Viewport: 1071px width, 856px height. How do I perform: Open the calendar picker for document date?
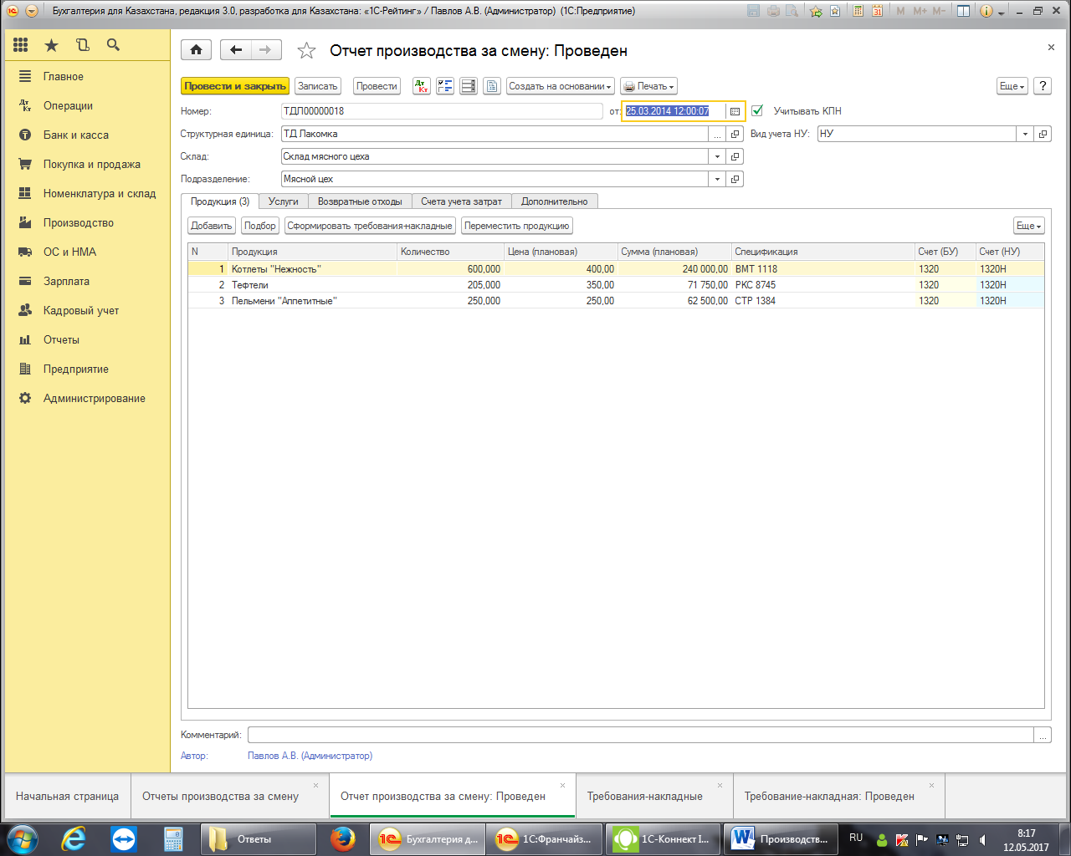(735, 111)
